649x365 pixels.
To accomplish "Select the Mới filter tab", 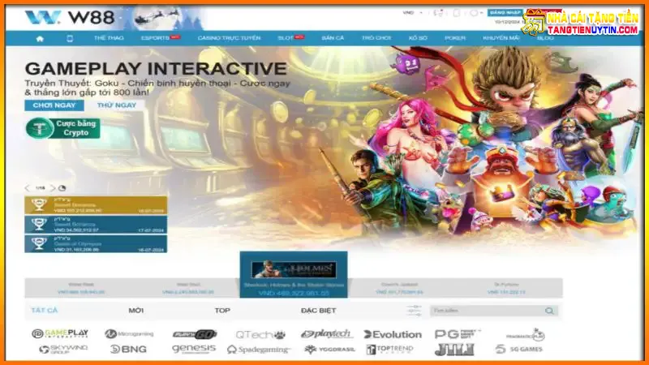I will pos(135,311).
